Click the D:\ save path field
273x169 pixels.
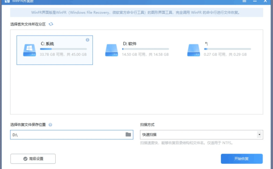point(72,135)
